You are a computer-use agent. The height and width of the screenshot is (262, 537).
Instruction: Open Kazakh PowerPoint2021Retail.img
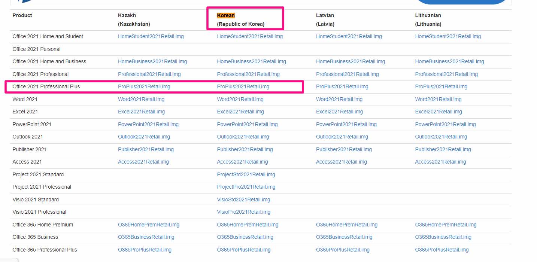tap(148, 124)
